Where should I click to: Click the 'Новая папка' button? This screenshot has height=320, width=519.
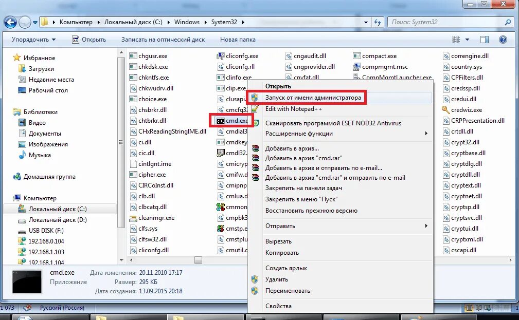237,40
